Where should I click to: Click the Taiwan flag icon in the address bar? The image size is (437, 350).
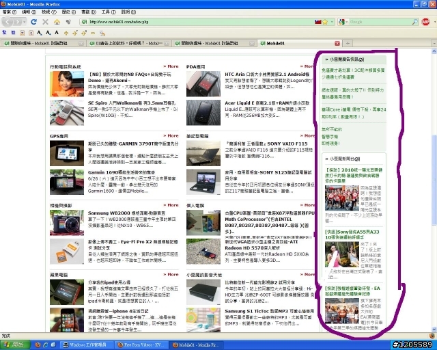point(318,22)
